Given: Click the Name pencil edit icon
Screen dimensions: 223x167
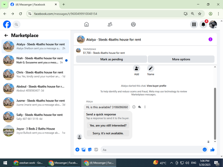Looking at the screenshot, I should pyautogui.click(x=151, y=69).
